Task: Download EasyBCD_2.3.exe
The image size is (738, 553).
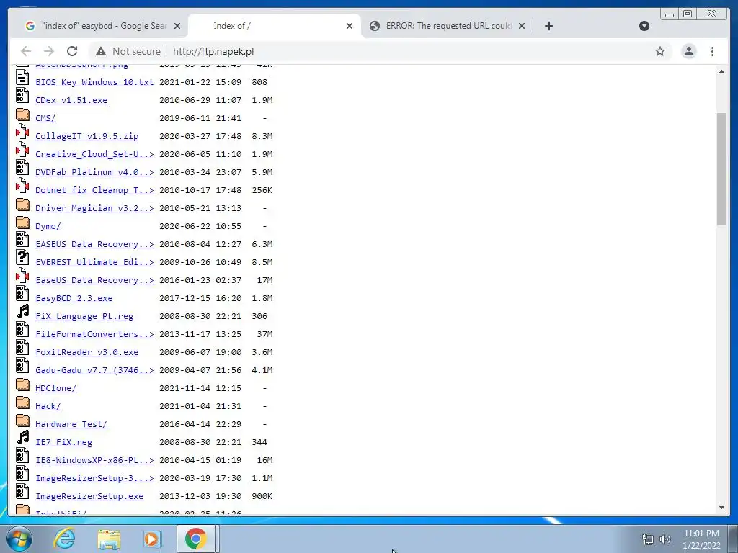Action: pos(74,298)
